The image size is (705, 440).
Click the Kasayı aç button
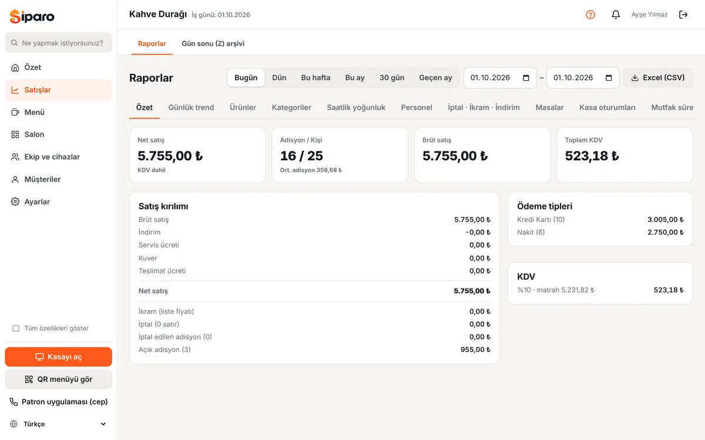tap(58, 357)
